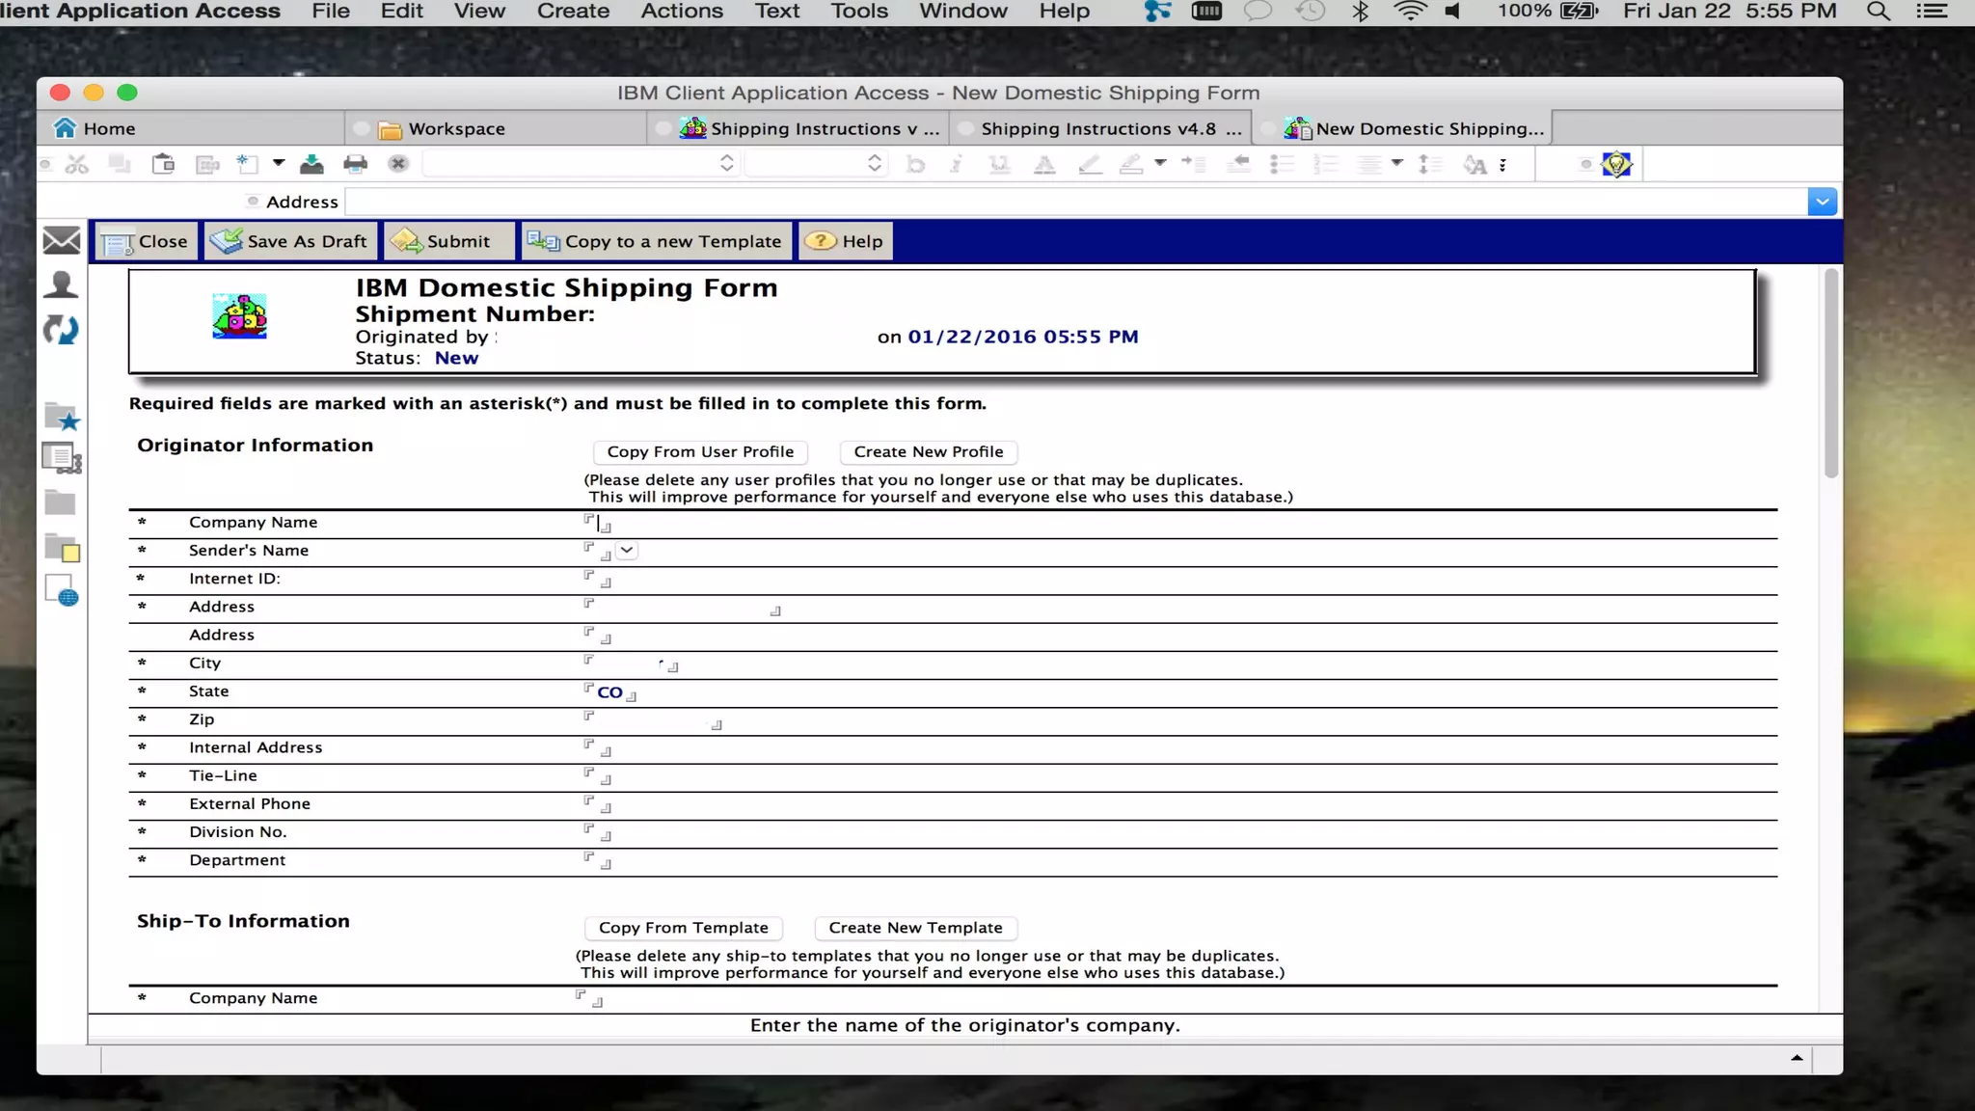Click the vertical scrollbar thumb of form

click(1831, 373)
